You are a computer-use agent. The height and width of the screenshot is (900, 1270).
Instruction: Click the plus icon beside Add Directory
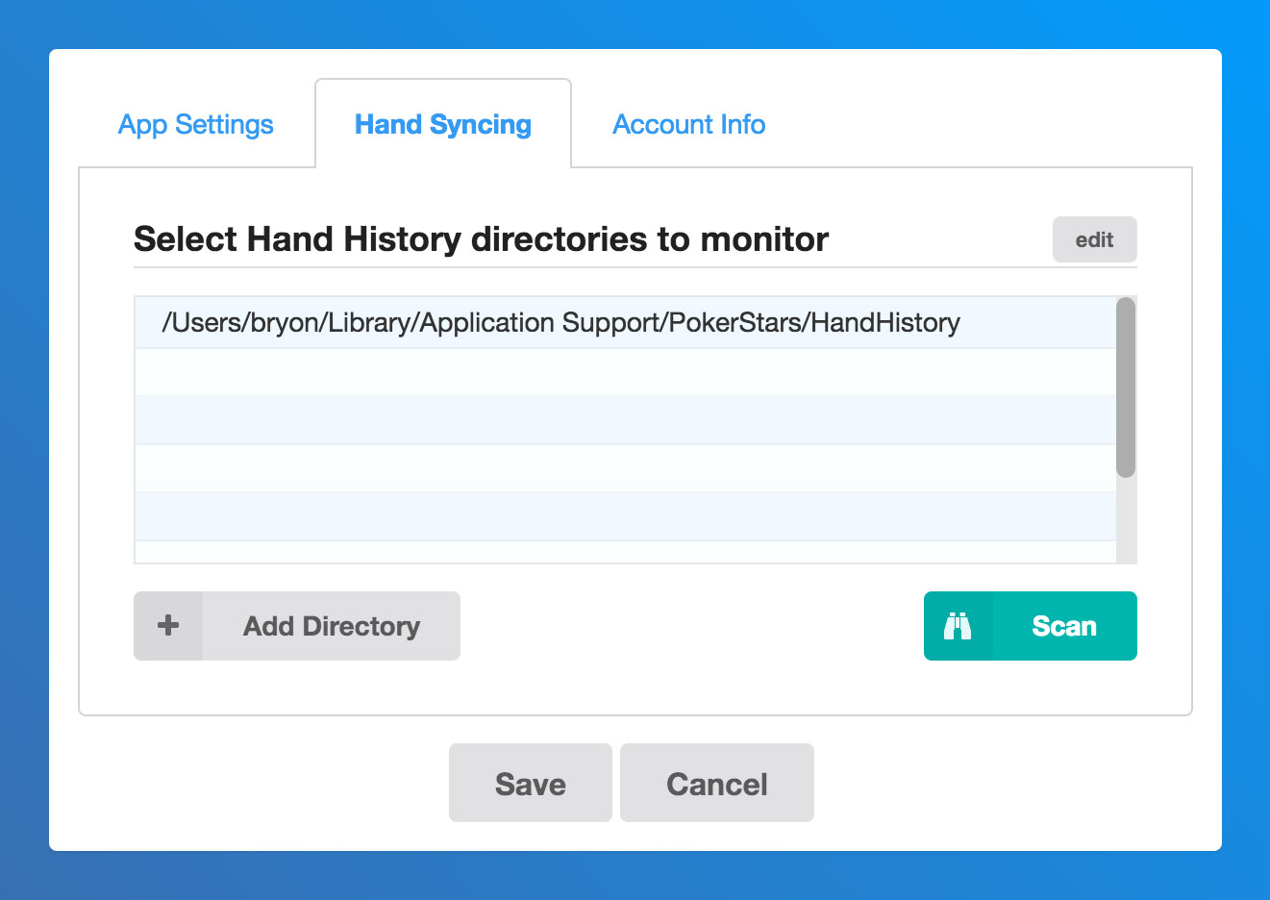(x=168, y=626)
